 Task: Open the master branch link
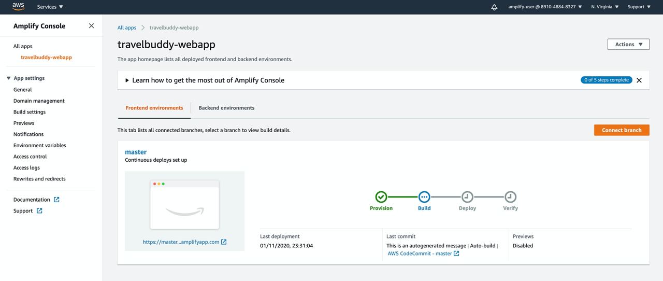pos(136,152)
